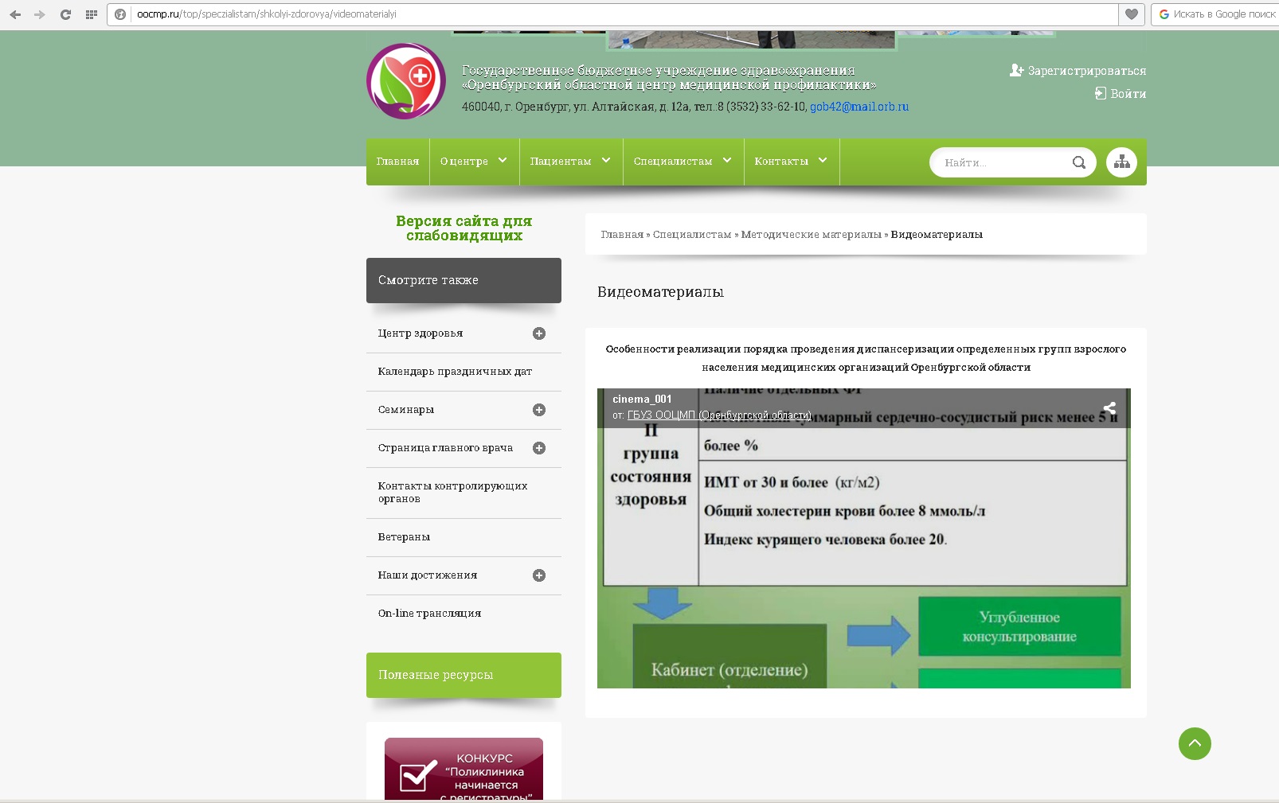Bookmark page with the heart icon
Viewport: 1279px width, 803px height.
pyautogui.click(x=1132, y=14)
